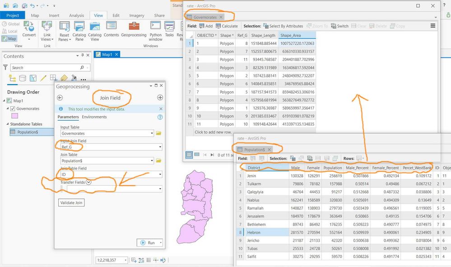Switch to the Analysis ribbon tab
This screenshot has height=267, width=451.
point(76,15)
